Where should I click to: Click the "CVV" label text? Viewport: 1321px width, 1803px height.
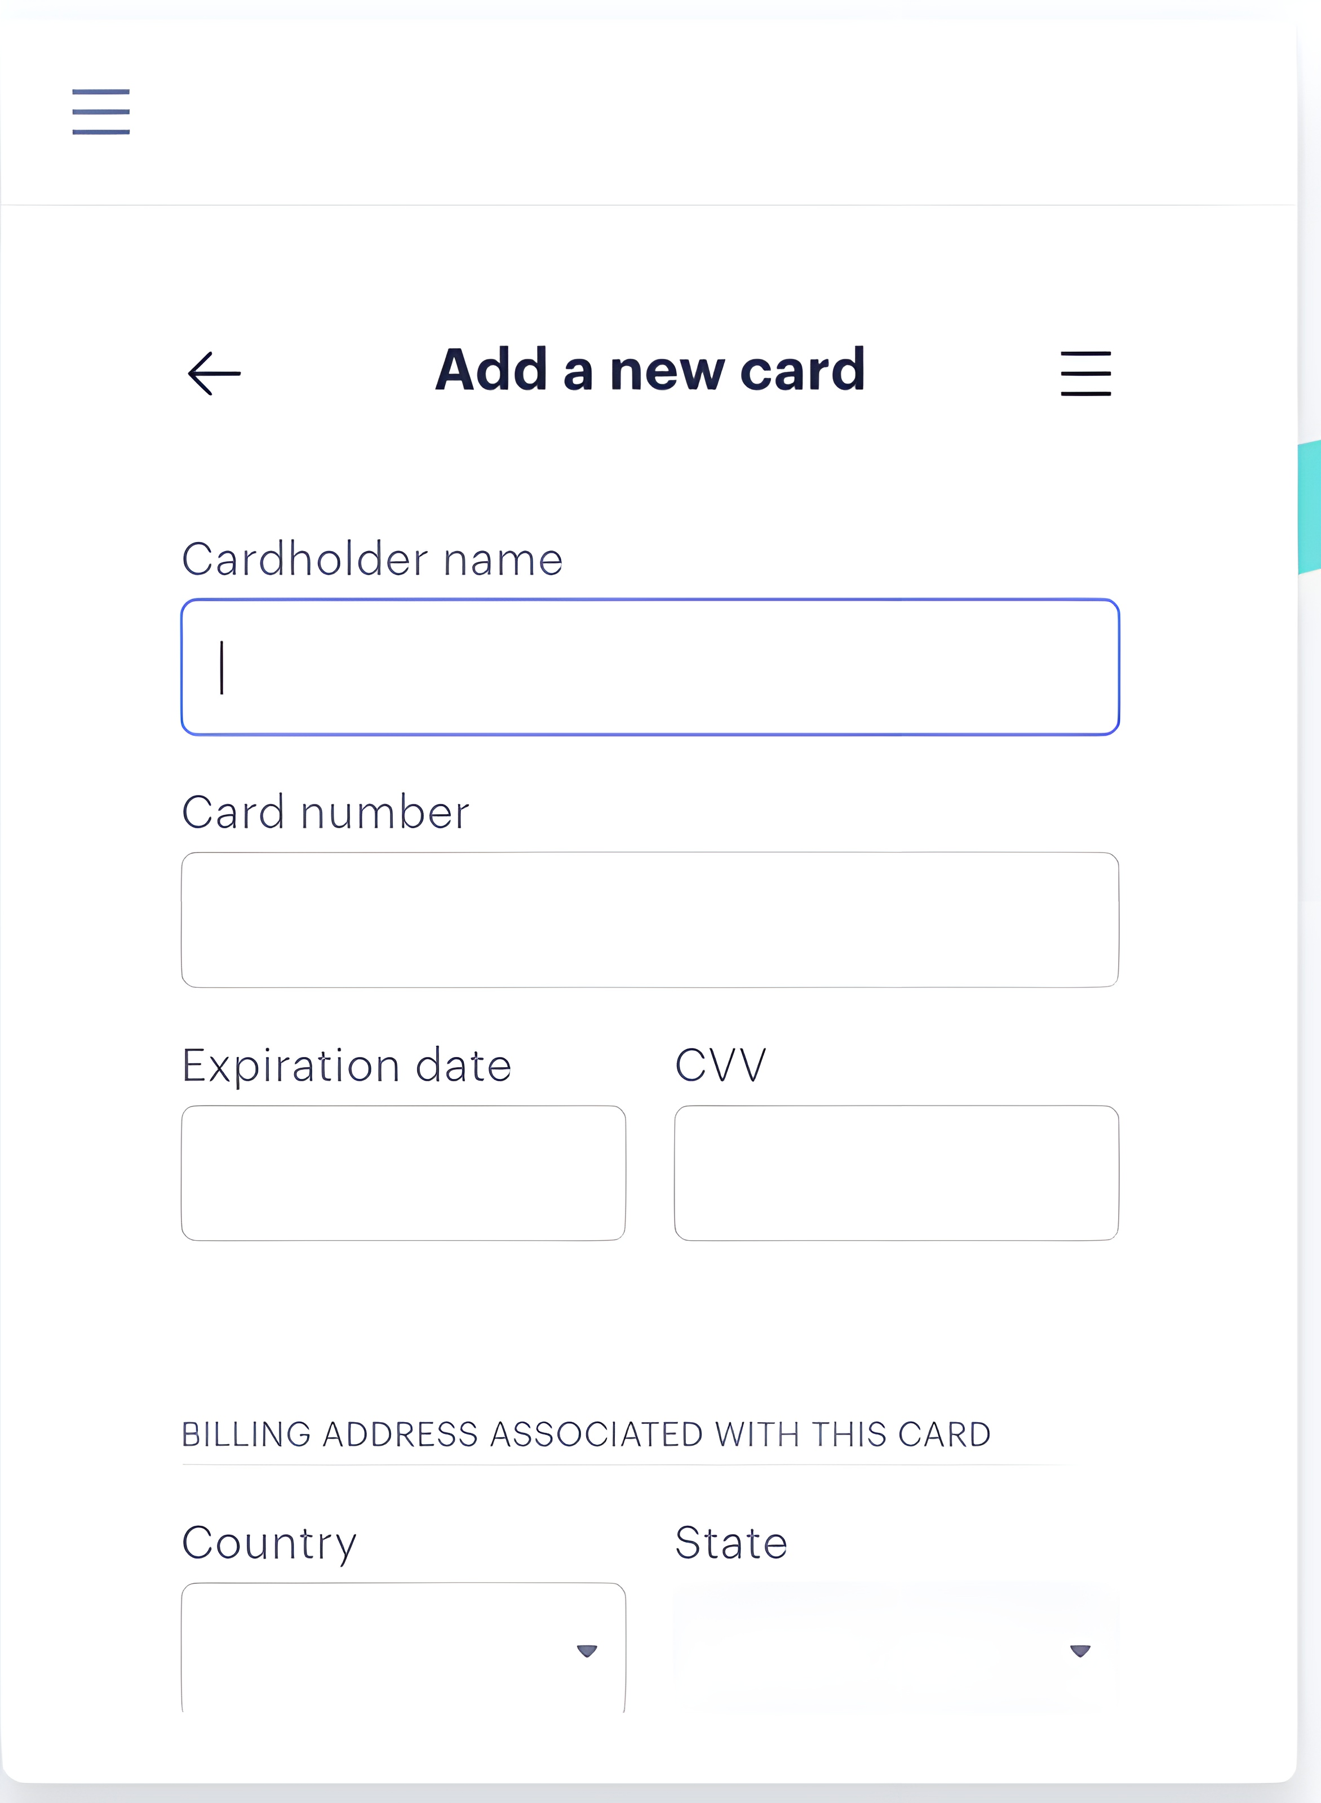tap(720, 1066)
